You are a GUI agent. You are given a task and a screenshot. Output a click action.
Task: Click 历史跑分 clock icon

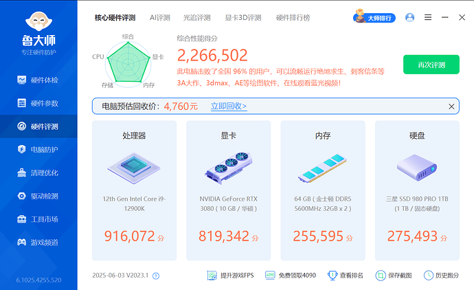coord(429,276)
